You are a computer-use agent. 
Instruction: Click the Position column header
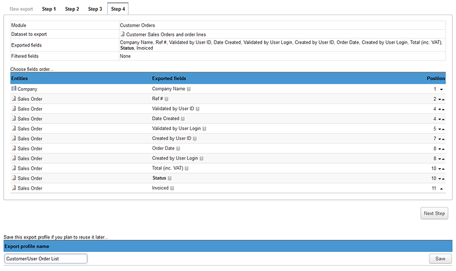tap(435, 78)
